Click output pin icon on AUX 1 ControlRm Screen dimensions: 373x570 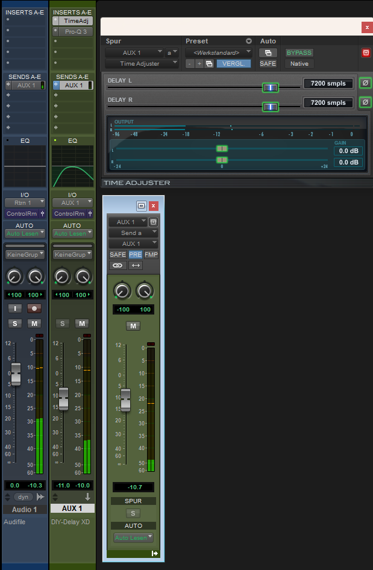[90, 214]
